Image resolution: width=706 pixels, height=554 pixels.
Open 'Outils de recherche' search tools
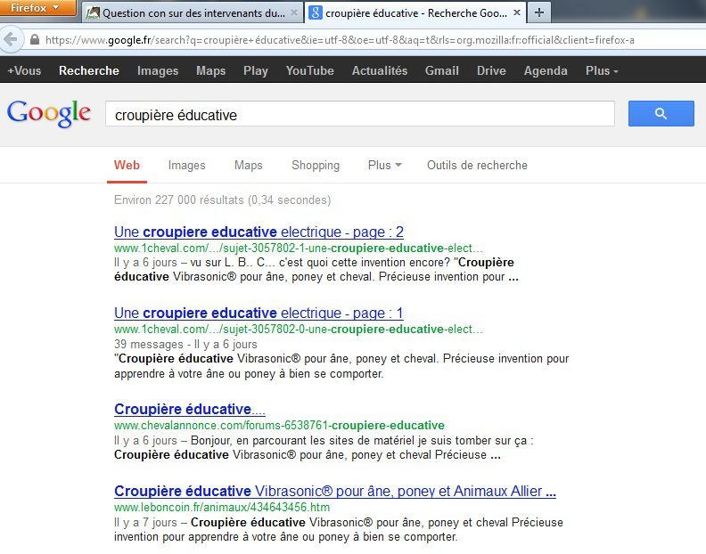point(477,165)
